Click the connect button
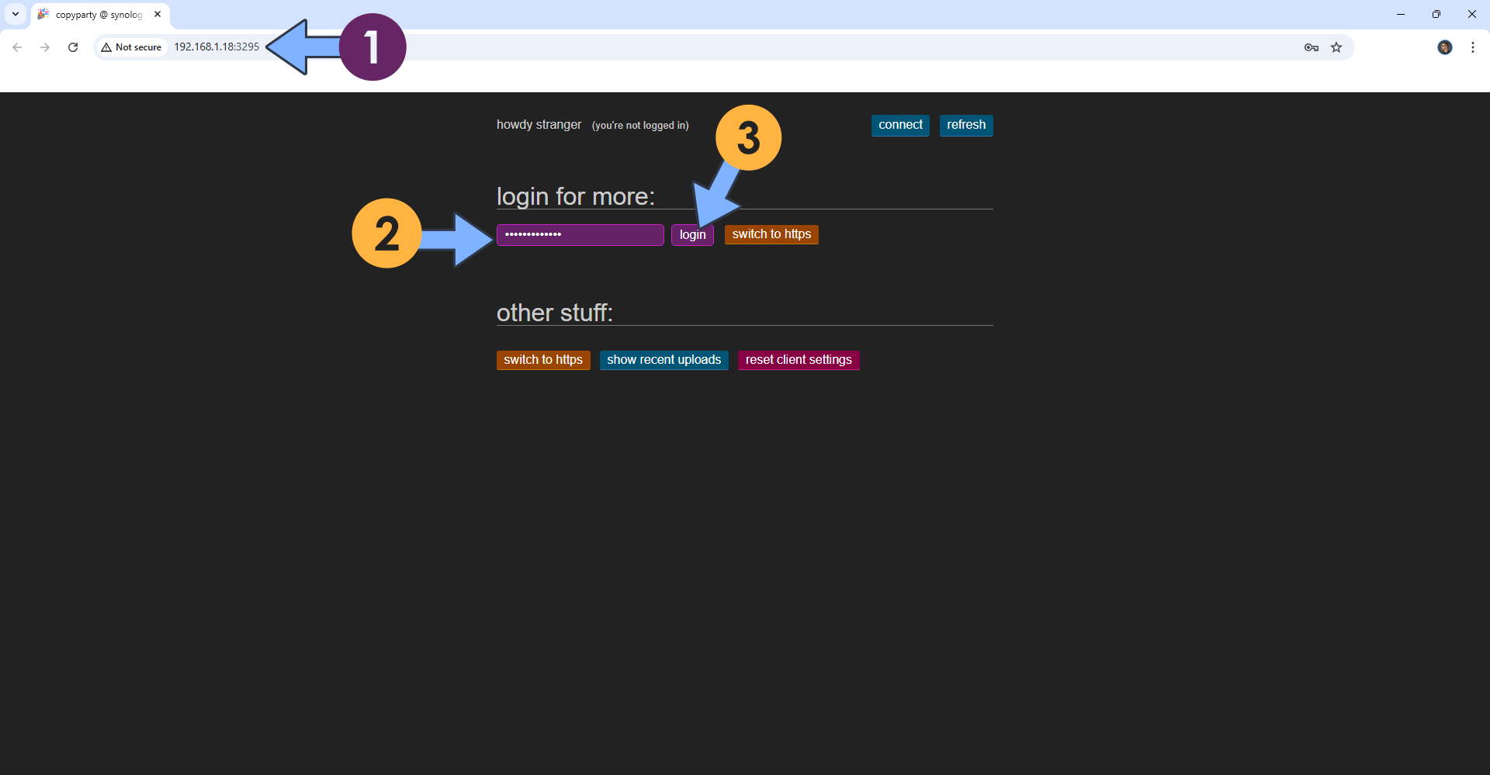 click(899, 125)
